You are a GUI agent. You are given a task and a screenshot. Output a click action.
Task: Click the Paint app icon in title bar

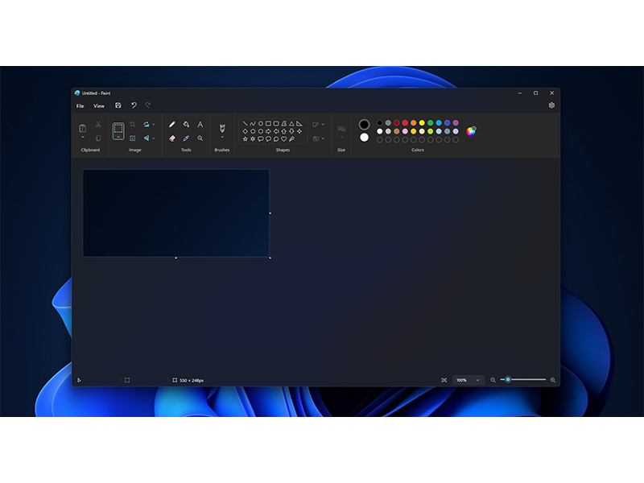pos(77,93)
